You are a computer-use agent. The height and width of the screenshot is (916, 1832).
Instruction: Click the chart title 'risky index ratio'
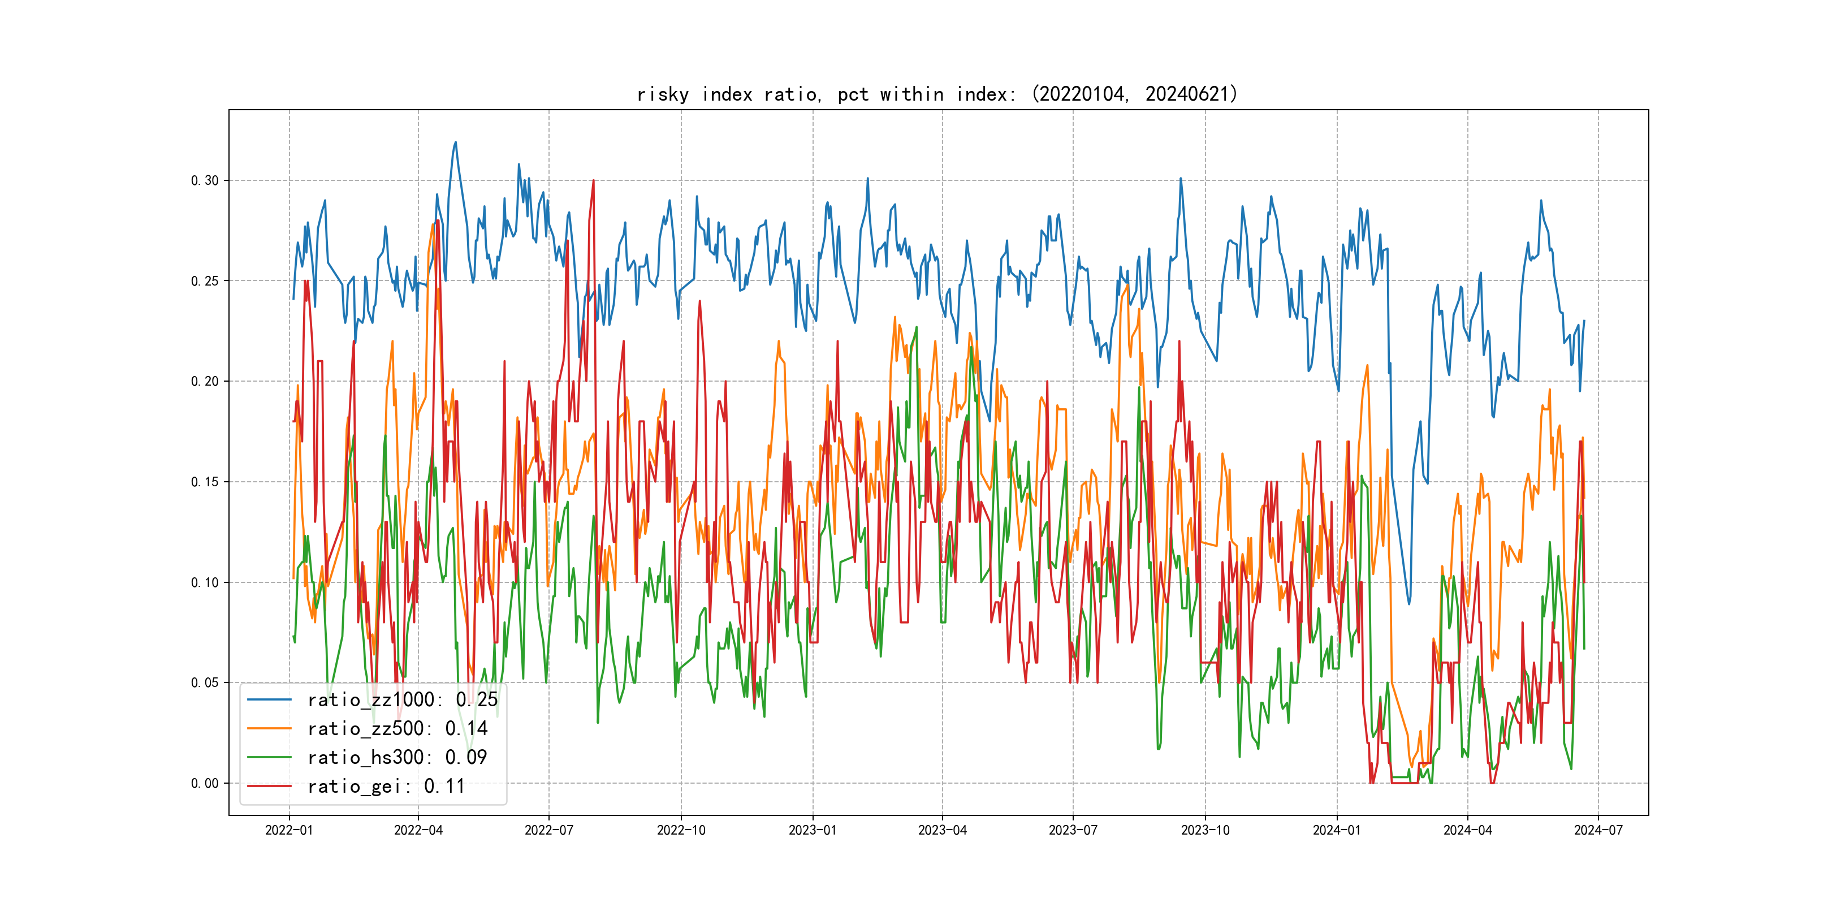[x=936, y=94]
